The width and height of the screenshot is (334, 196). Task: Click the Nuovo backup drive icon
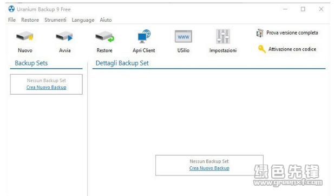point(25,36)
